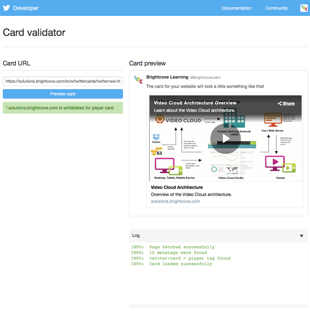This screenshot has width=310, height=311.
Task: Click the Brightcove Learning avatar in preview
Action: [x=138, y=79]
